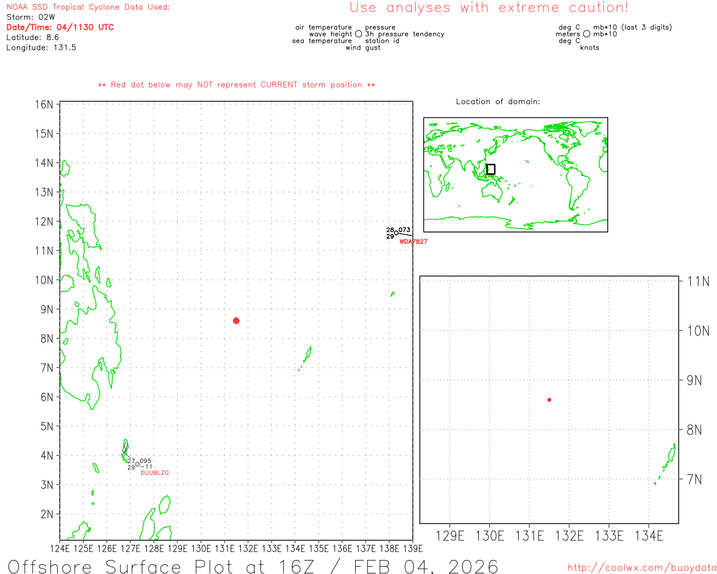Click the 'Use analyses with extreme caution!' heading
The width and height of the screenshot is (717, 574).
pos(488,8)
